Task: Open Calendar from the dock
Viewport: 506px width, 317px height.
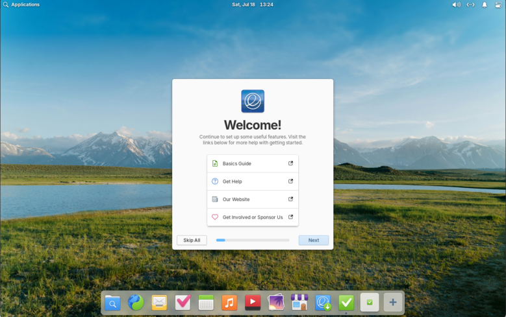Action: point(206,303)
